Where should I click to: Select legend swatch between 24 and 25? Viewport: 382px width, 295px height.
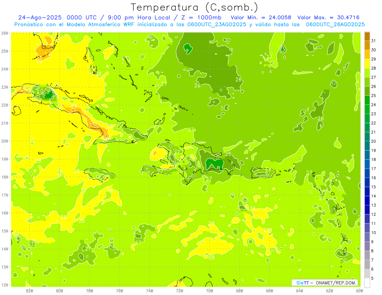click(x=367, y=100)
